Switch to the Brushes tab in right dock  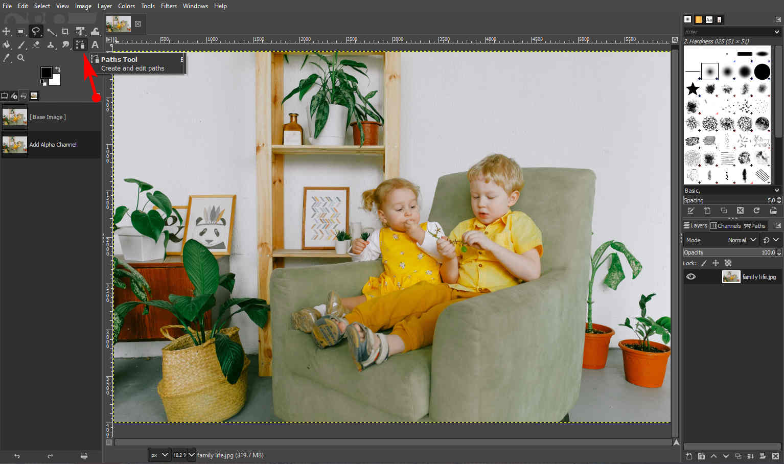pos(687,19)
